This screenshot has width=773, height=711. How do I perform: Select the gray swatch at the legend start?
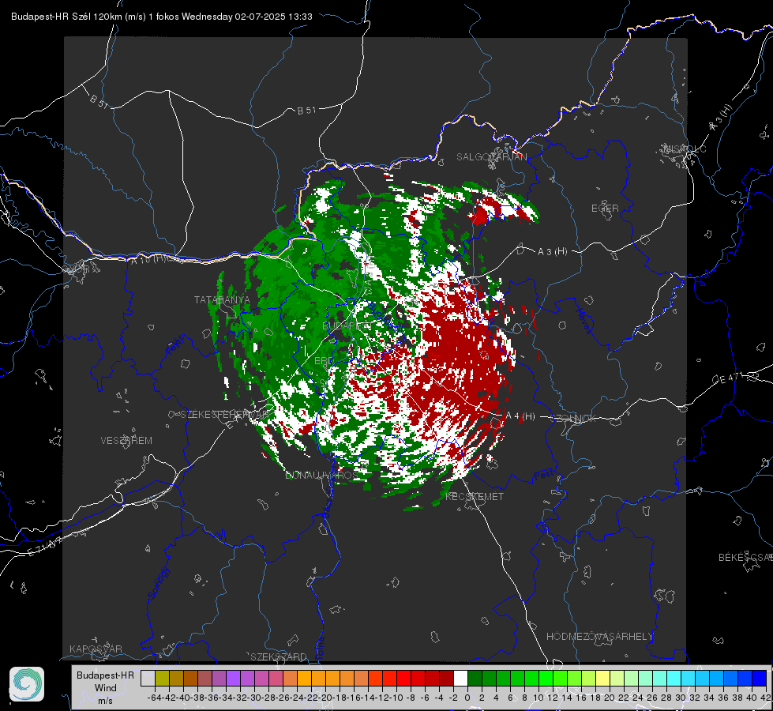tap(148, 679)
